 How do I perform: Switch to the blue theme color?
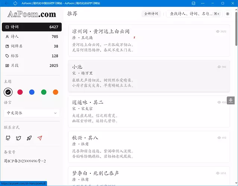32,92
